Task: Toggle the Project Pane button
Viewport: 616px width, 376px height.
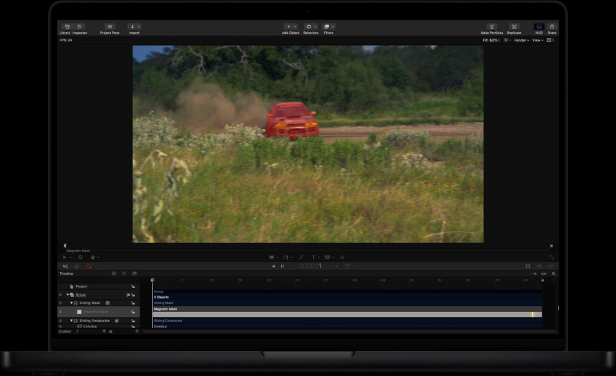Action: (x=110, y=27)
